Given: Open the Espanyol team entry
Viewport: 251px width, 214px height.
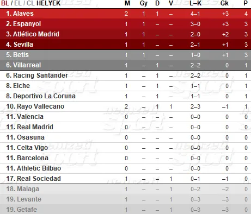Looking at the screenshot, I should pyautogui.click(x=125, y=24).
